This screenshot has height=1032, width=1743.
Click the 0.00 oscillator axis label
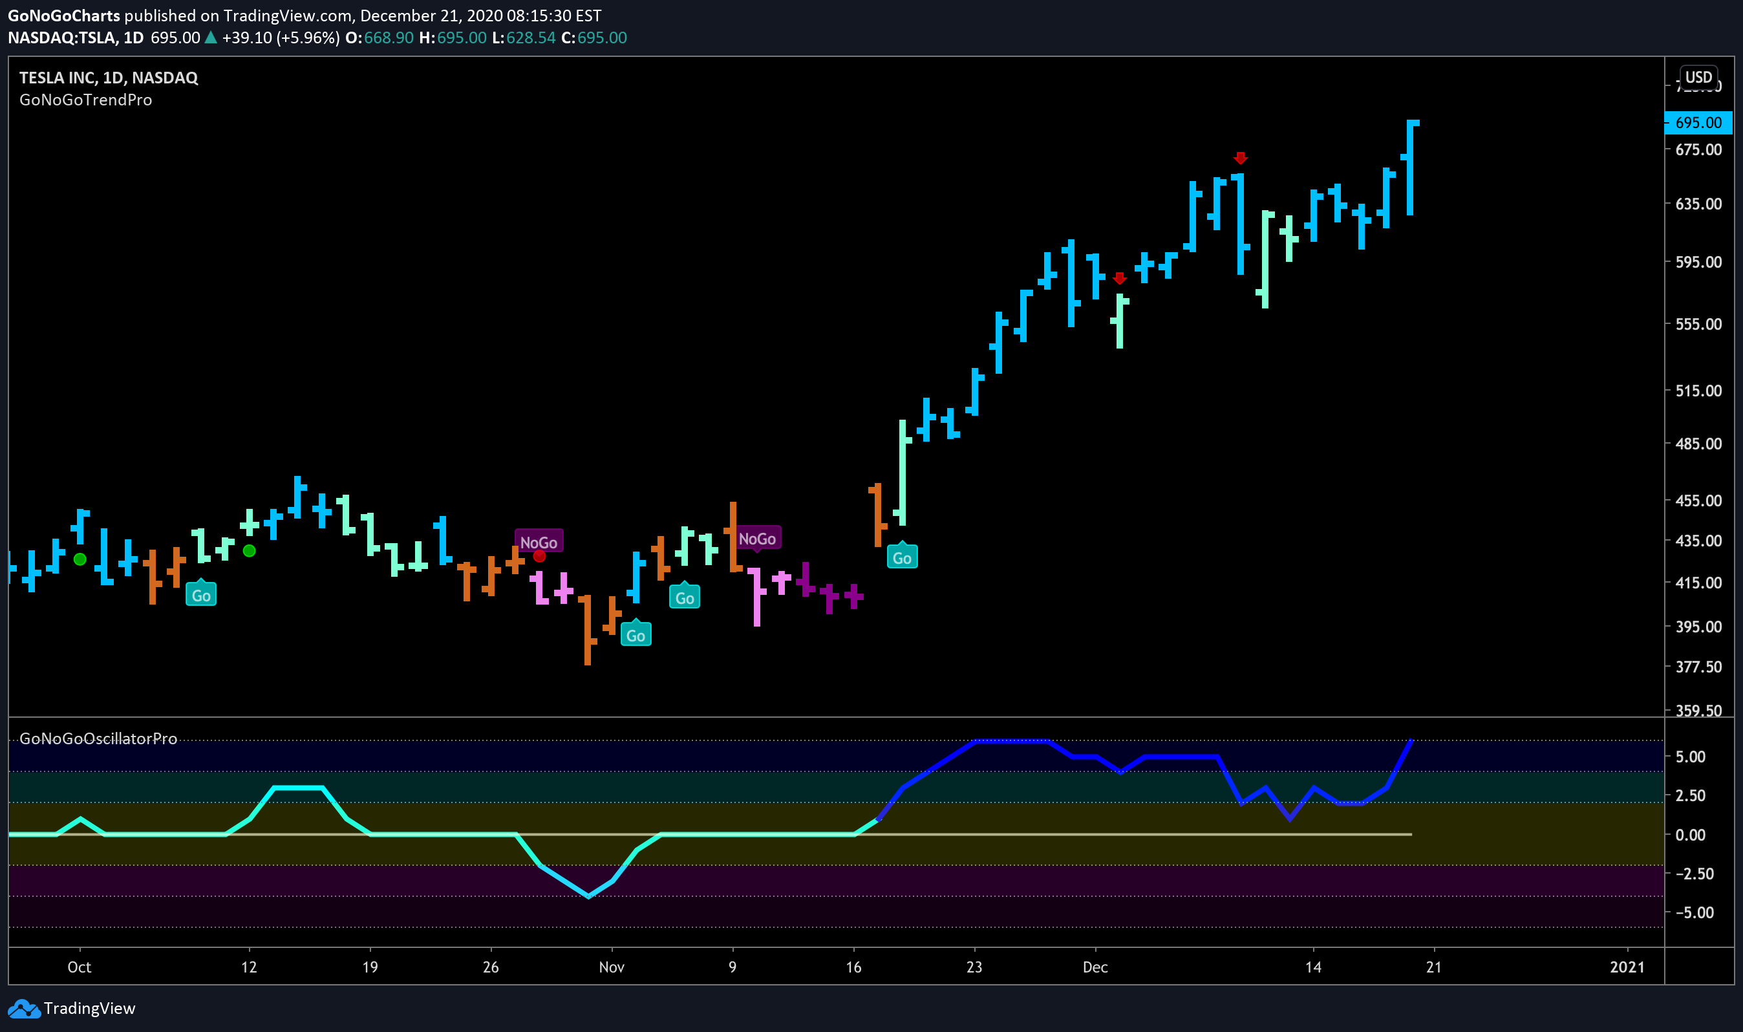pyautogui.click(x=1690, y=835)
